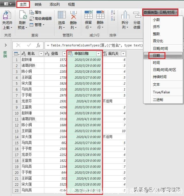
Task: Open the file menu icon at top-left
Action: point(8,4)
